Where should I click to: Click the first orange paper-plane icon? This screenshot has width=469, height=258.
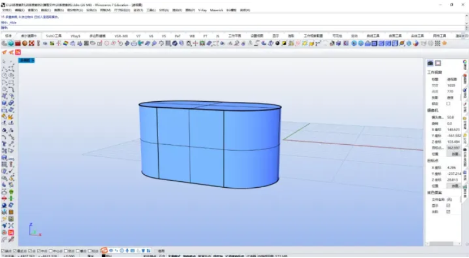tap(4, 52)
